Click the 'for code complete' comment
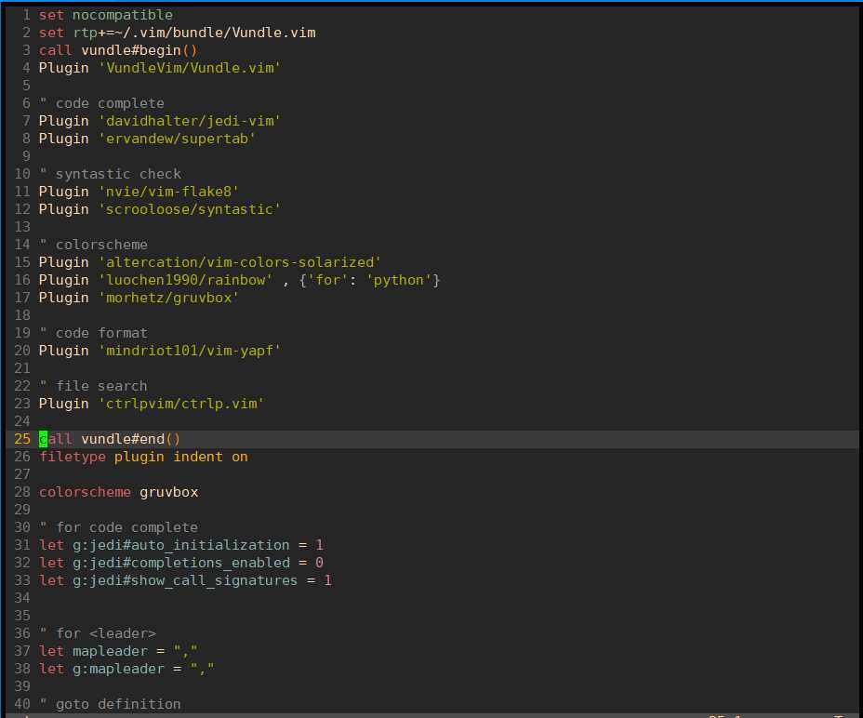 pyautogui.click(x=118, y=527)
